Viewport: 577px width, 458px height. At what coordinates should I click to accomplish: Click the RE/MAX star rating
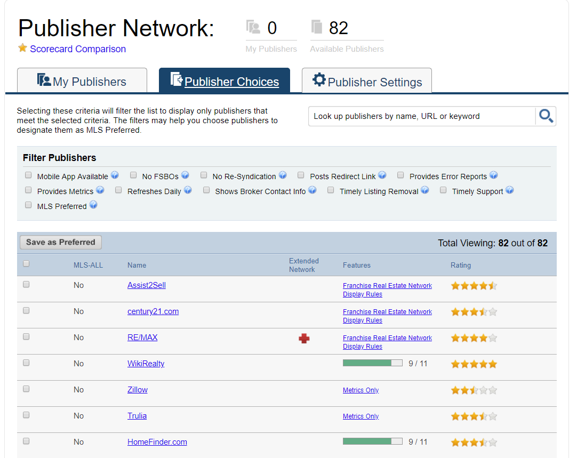[x=474, y=338]
